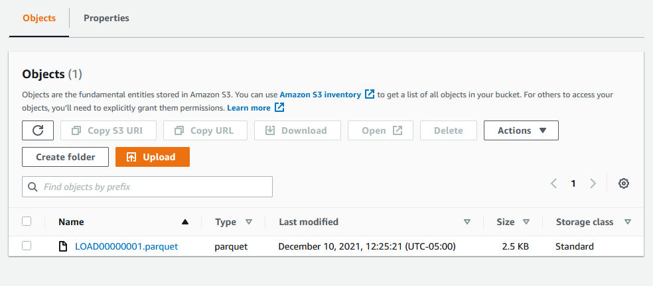Click the Copy S3 URI button
Image resolution: width=653 pixels, height=286 pixels.
(x=108, y=130)
